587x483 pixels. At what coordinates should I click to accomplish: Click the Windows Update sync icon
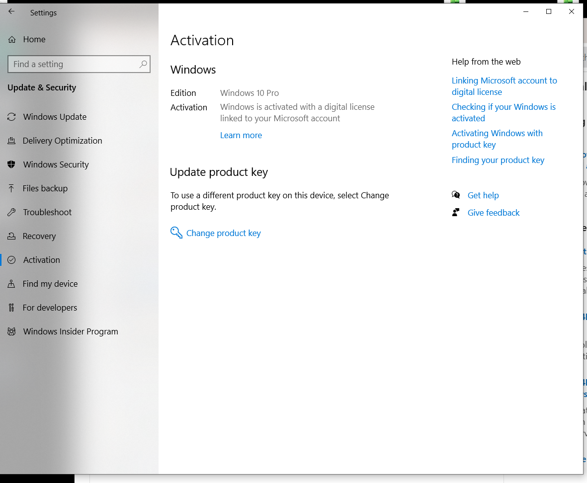[11, 117]
